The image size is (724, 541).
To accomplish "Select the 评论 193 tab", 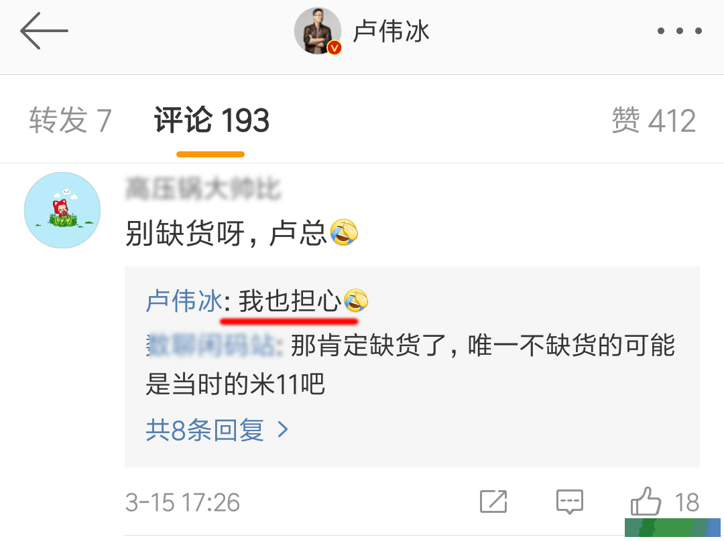I will 211,121.
